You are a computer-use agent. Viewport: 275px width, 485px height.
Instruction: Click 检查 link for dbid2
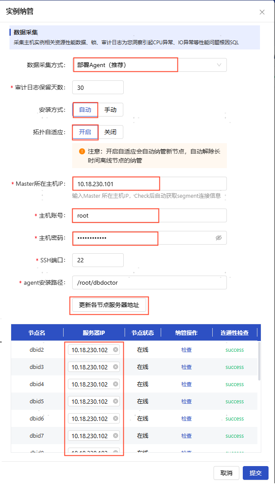tap(186, 350)
